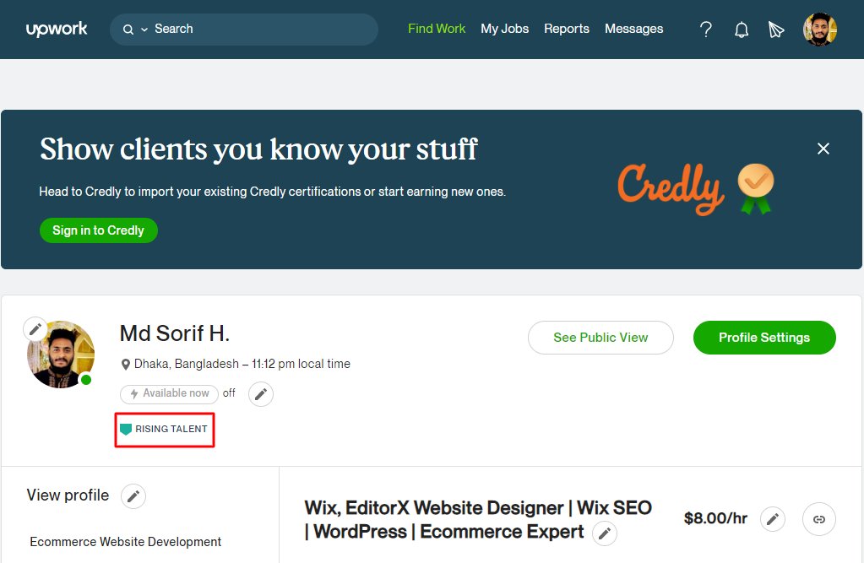Open Profile Settings

click(764, 338)
